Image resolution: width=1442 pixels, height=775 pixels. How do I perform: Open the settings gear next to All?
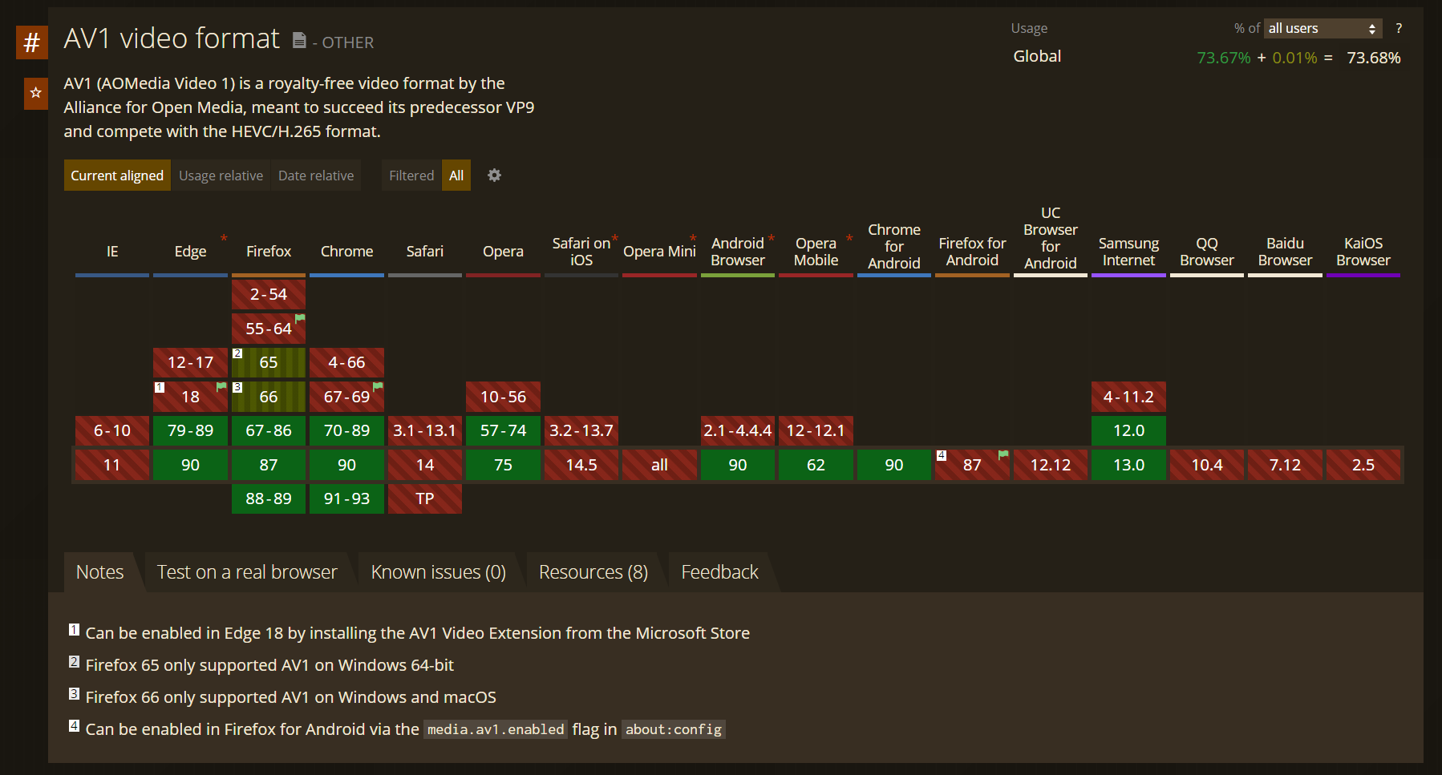click(x=495, y=175)
